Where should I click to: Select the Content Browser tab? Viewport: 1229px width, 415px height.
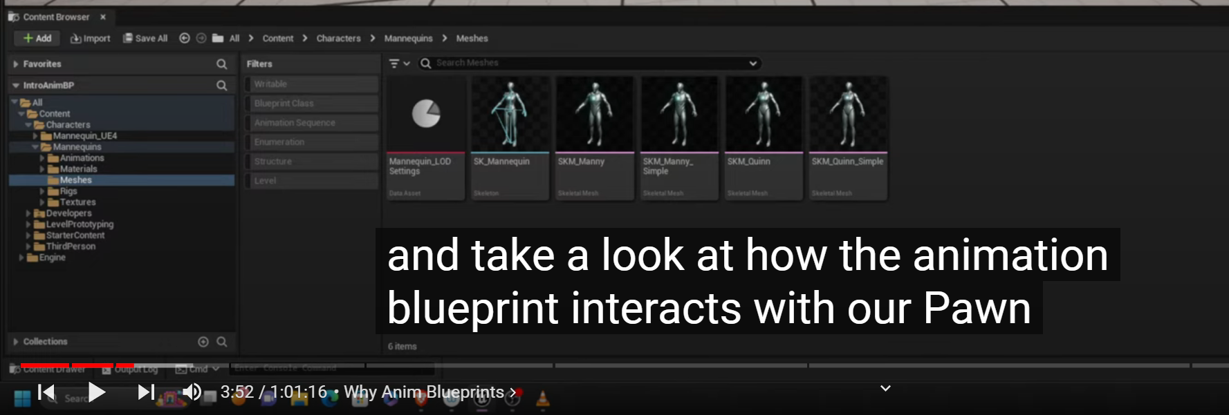coord(56,17)
